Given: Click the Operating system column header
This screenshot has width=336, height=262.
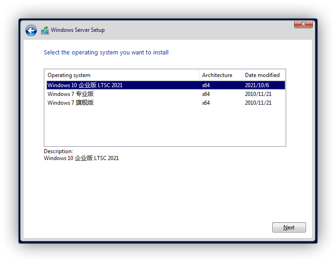Looking at the screenshot, I should pos(122,75).
